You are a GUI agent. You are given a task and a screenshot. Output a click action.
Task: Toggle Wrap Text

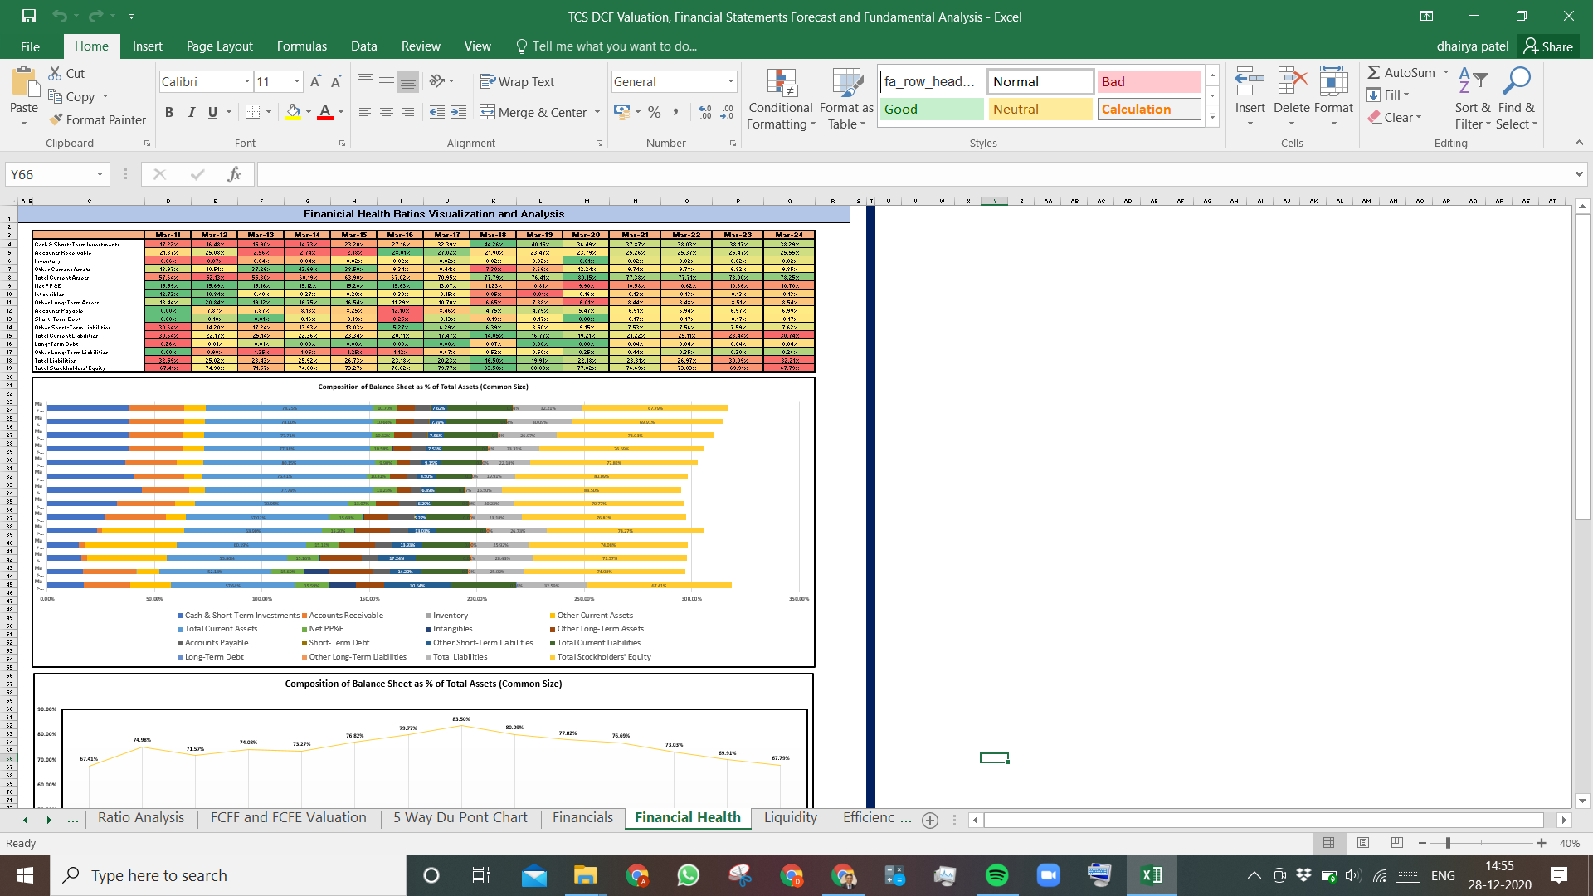click(x=518, y=81)
